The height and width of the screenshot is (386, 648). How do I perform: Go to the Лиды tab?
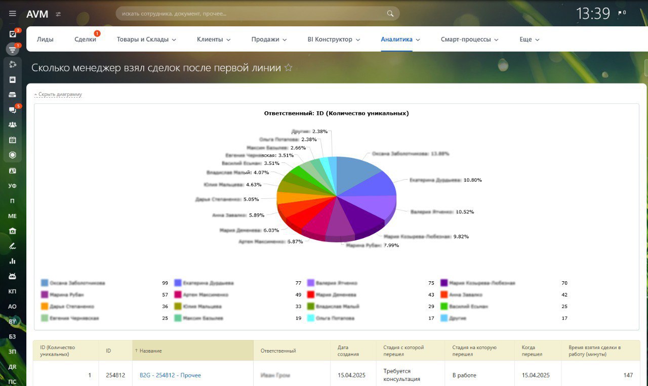pyautogui.click(x=45, y=39)
